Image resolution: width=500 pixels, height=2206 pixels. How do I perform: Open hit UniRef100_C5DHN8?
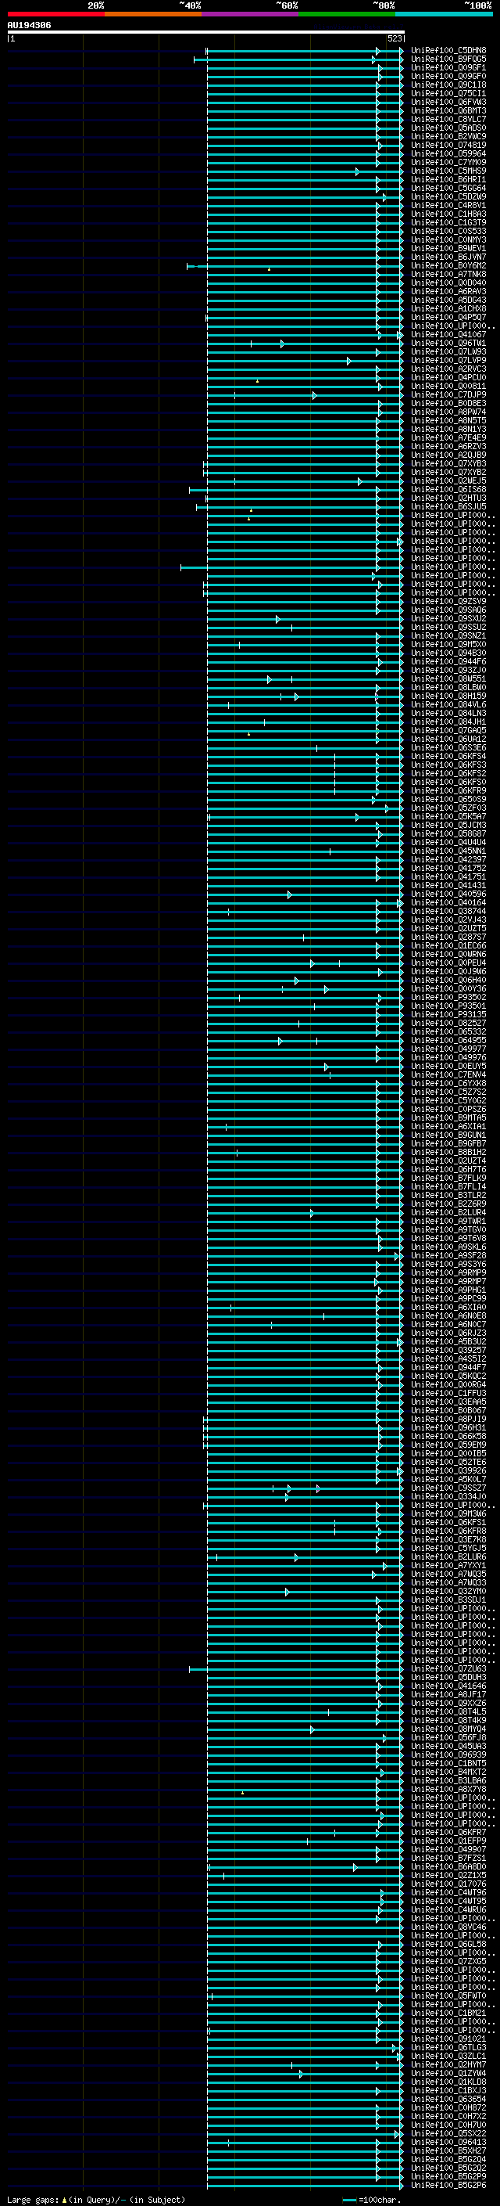[448, 51]
